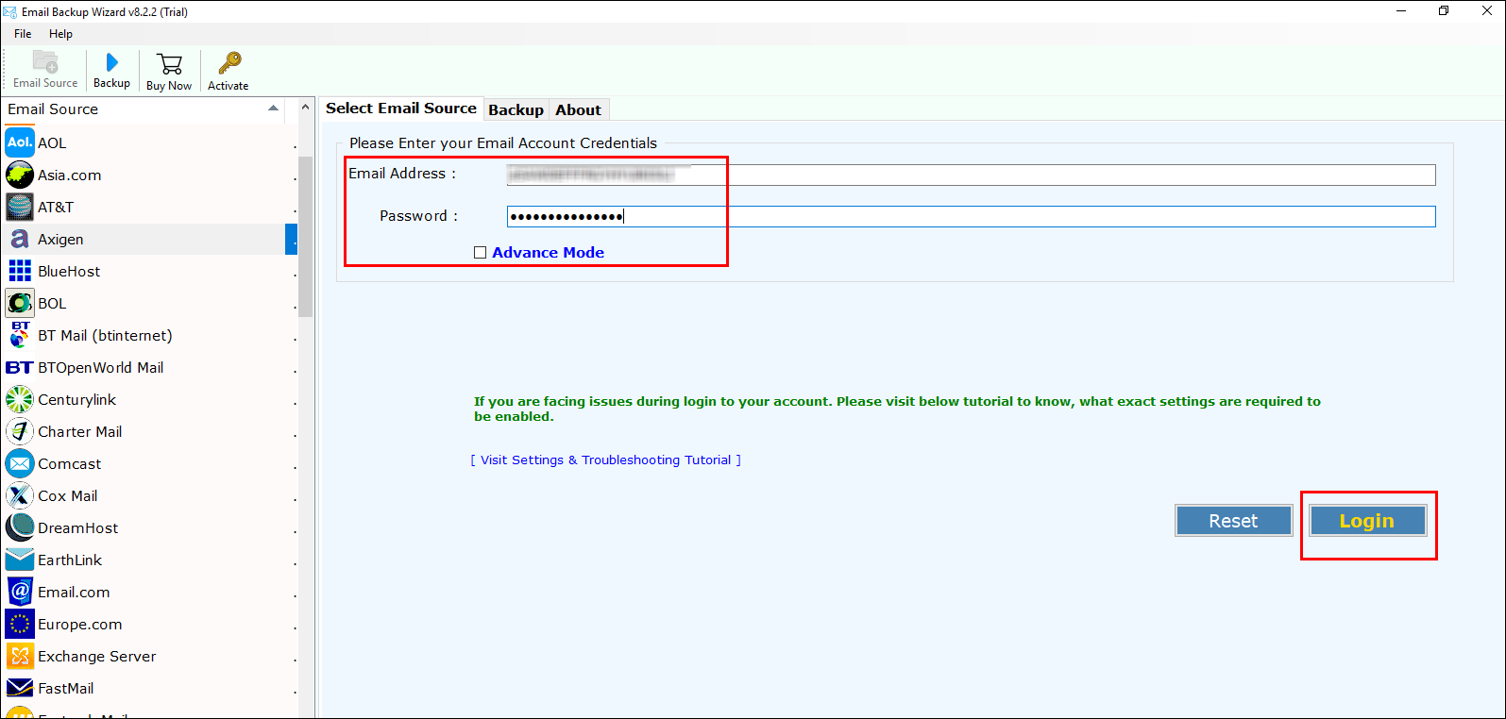Screen dimensions: 1506x719
Task: Open the Help menu
Action: pyautogui.click(x=60, y=34)
